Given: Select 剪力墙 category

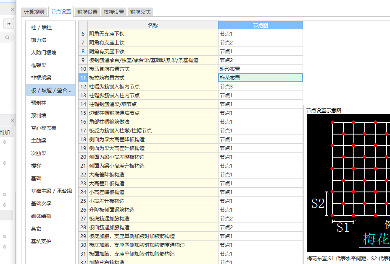Looking at the screenshot, I should [50, 40].
